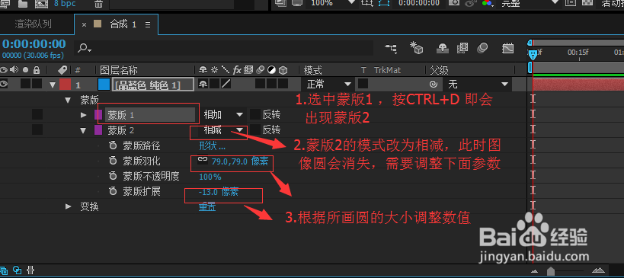Open the 正常 blend mode dropdown
This screenshot has width=624, height=278.
pyautogui.click(x=328, y=85)
